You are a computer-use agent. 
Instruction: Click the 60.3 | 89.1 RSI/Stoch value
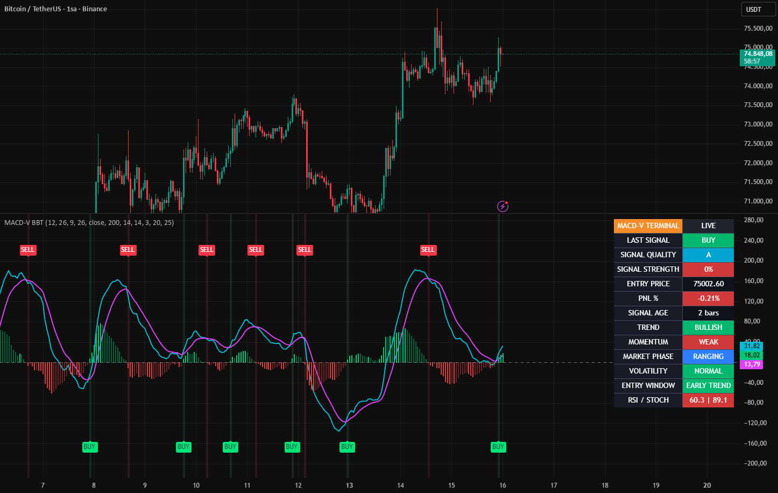(x=708, y=400)
